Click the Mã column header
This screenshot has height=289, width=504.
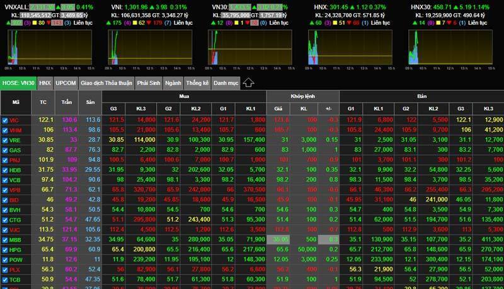click(x=16, y=102)
